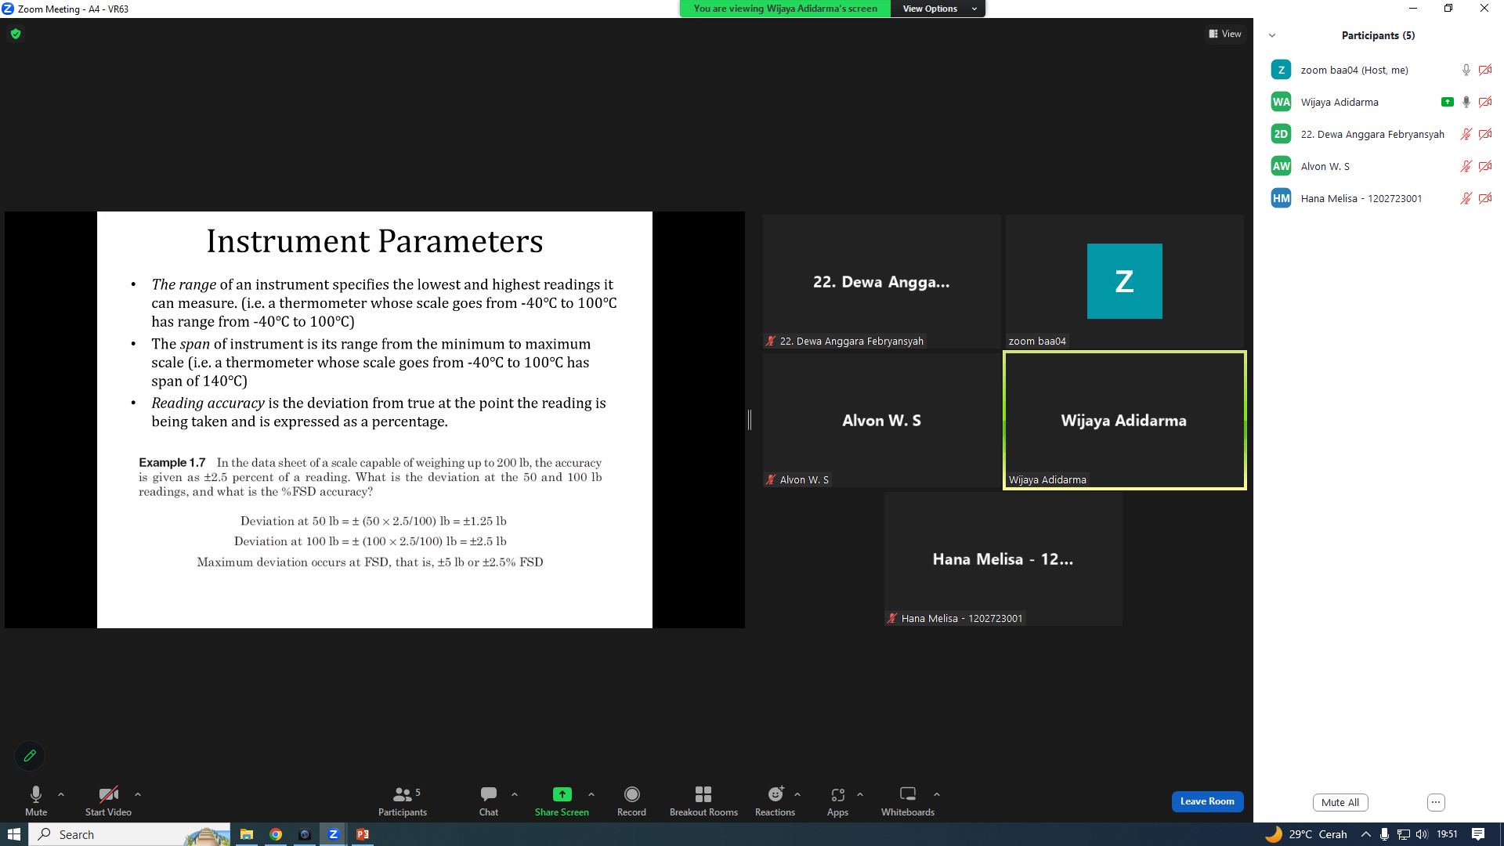Open the more options ellipsis in participants panel
This screenshot has width=1504, height=846.
[1436, 802]
